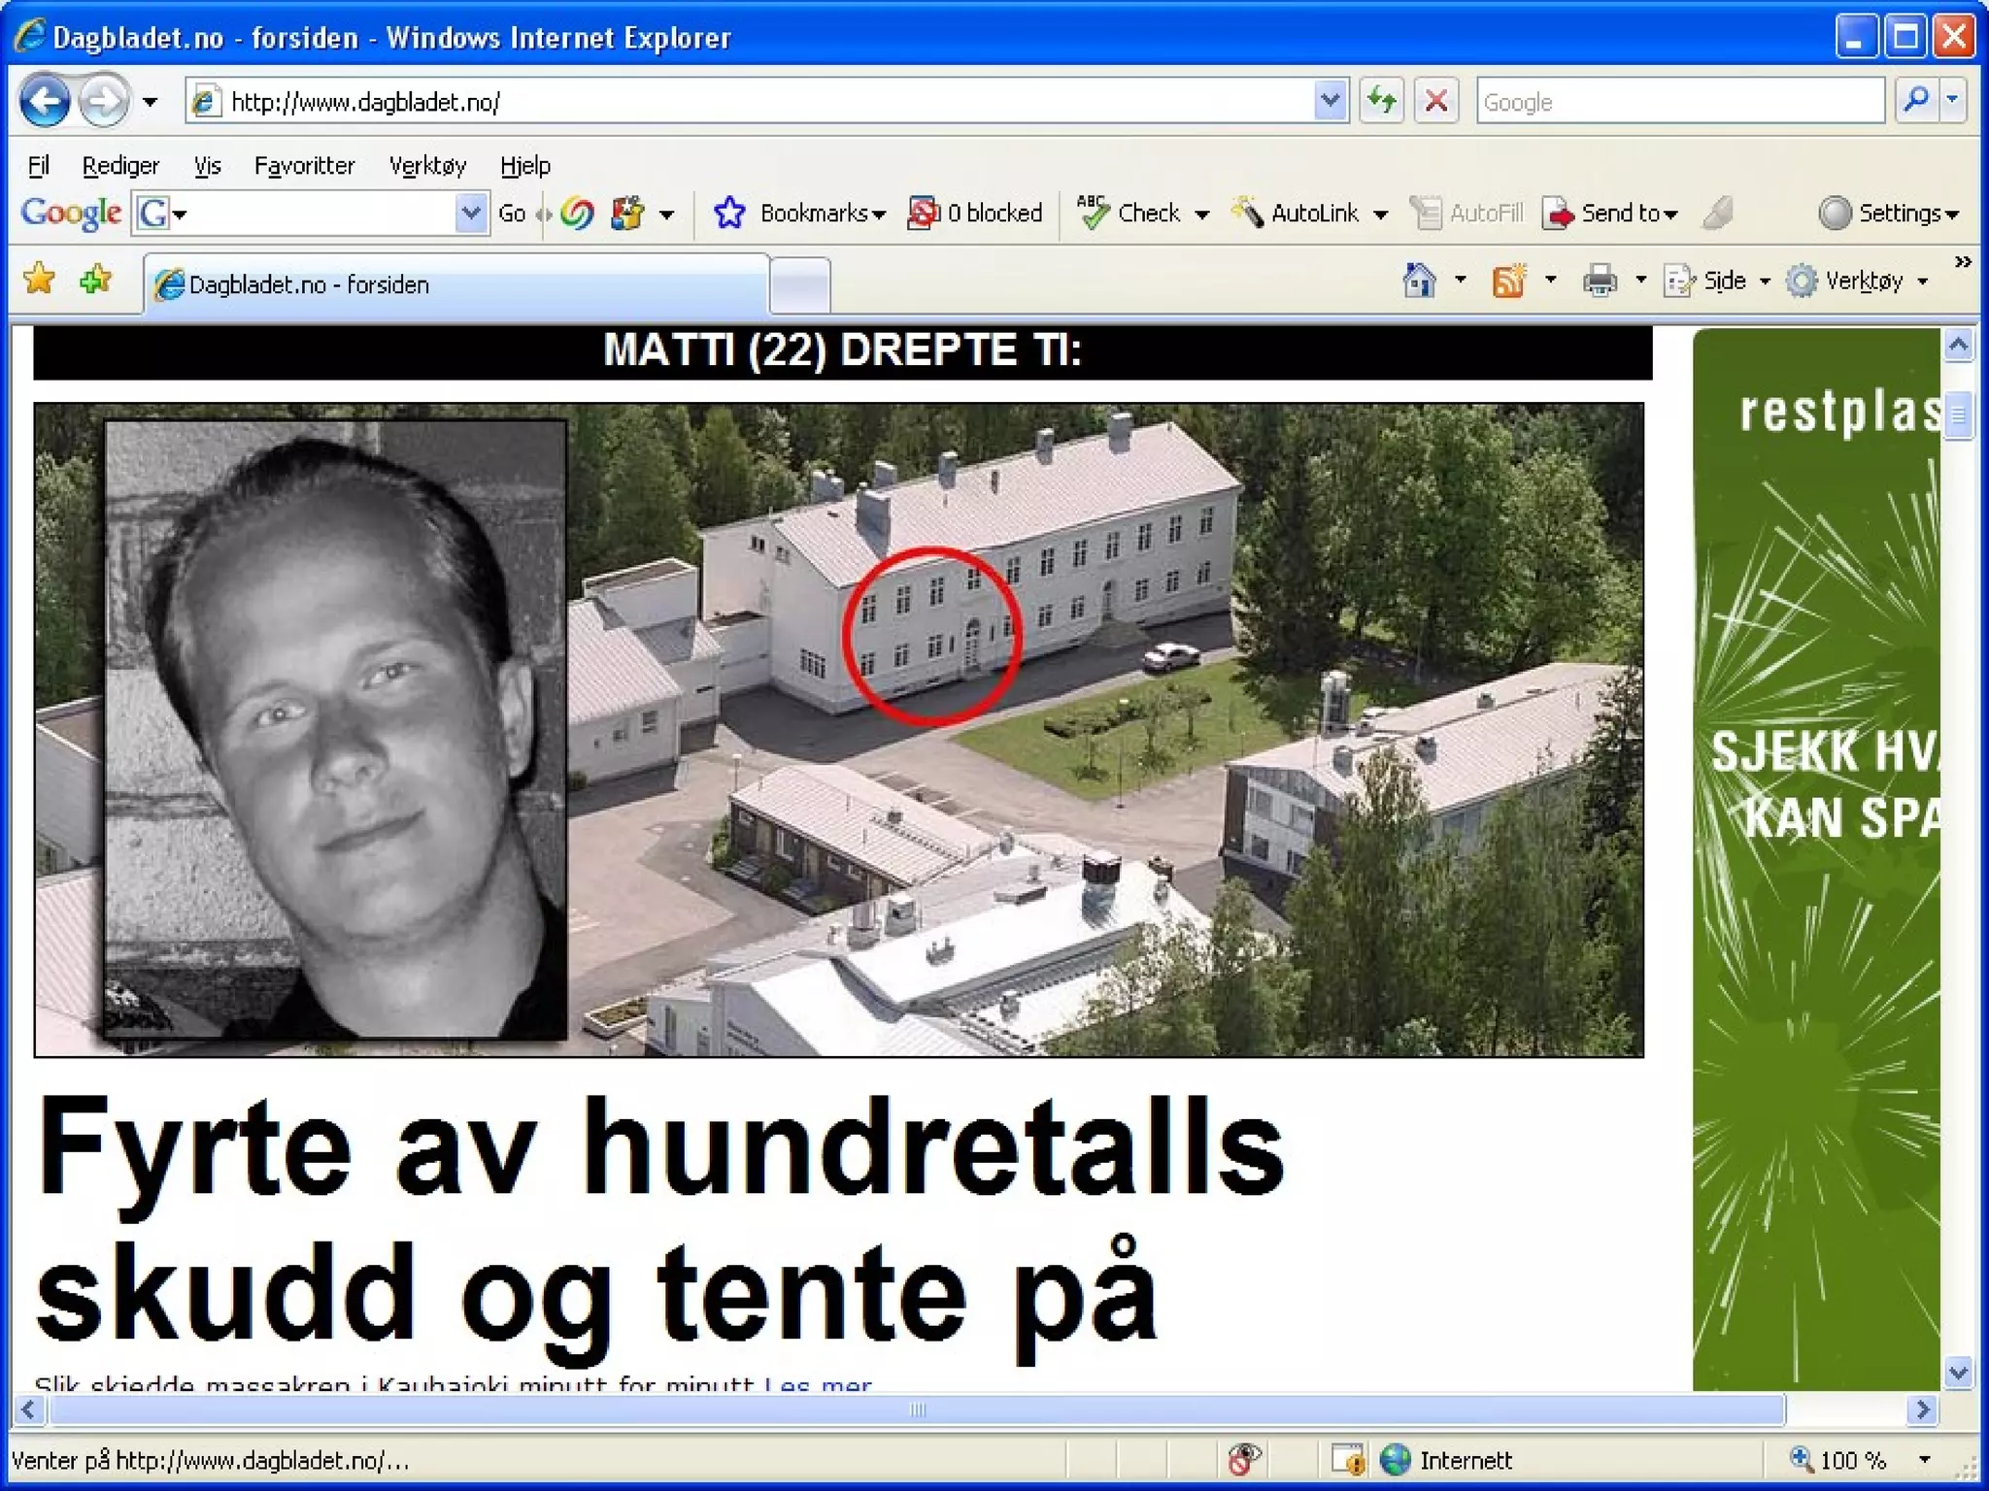The height and width of the screenshot is (1491, 1989).
Task: Open Favorites Center star icon
Action: [40, 281]
